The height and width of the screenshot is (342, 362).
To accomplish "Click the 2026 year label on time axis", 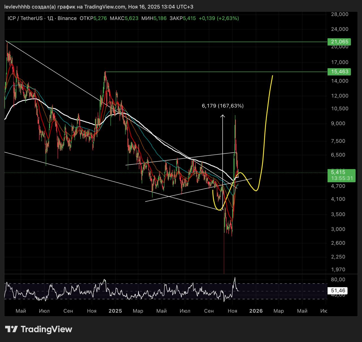I will (x=256, y=311).
